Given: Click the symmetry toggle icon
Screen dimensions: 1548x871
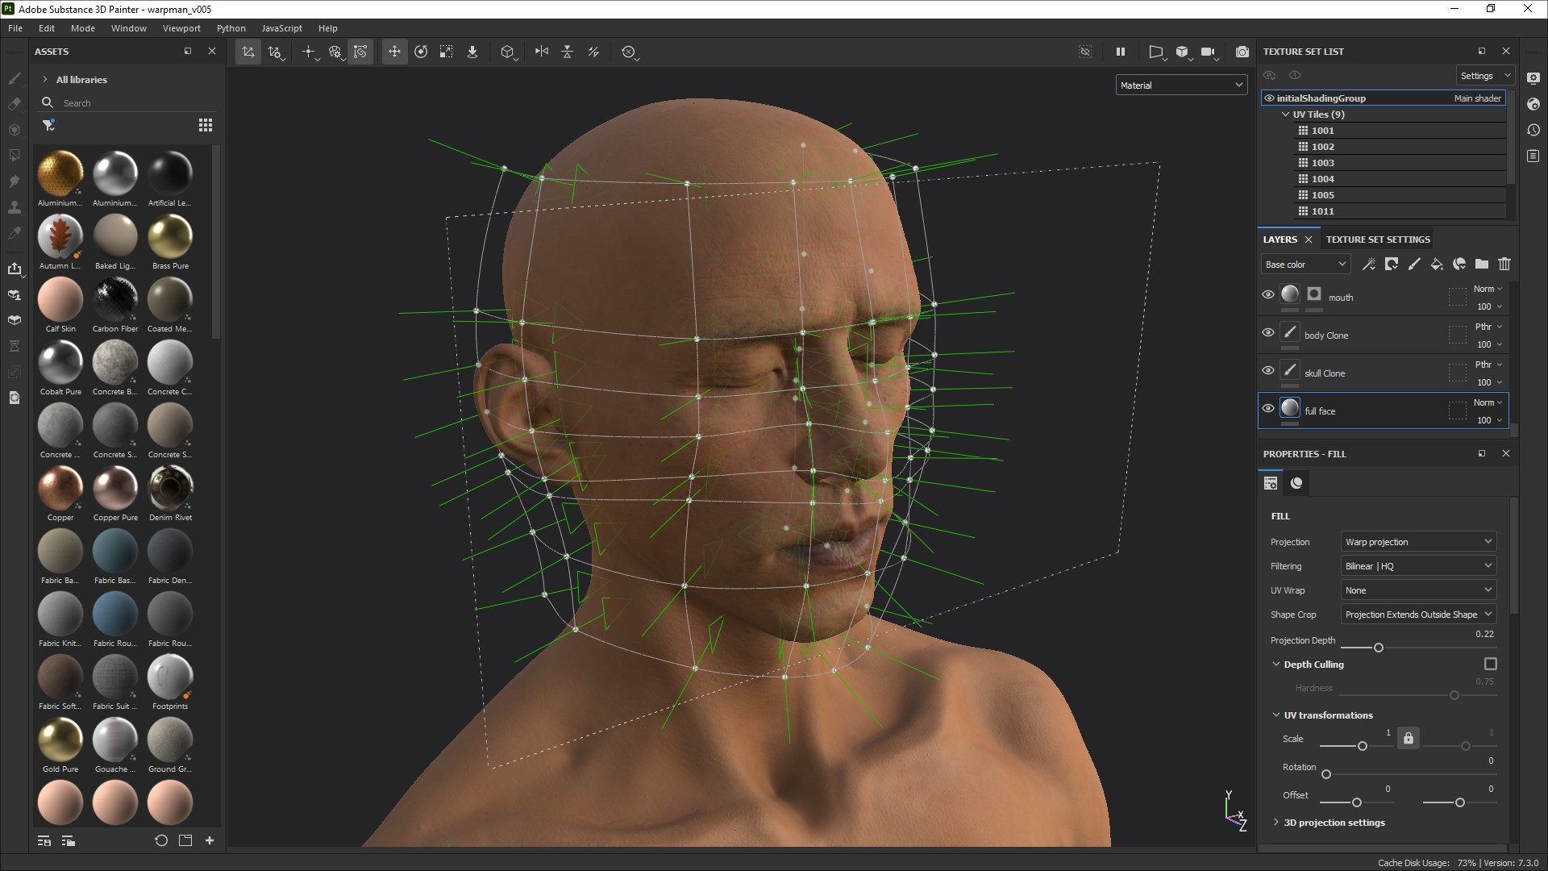Looking at the screenshot, I should tap(542, 52).
